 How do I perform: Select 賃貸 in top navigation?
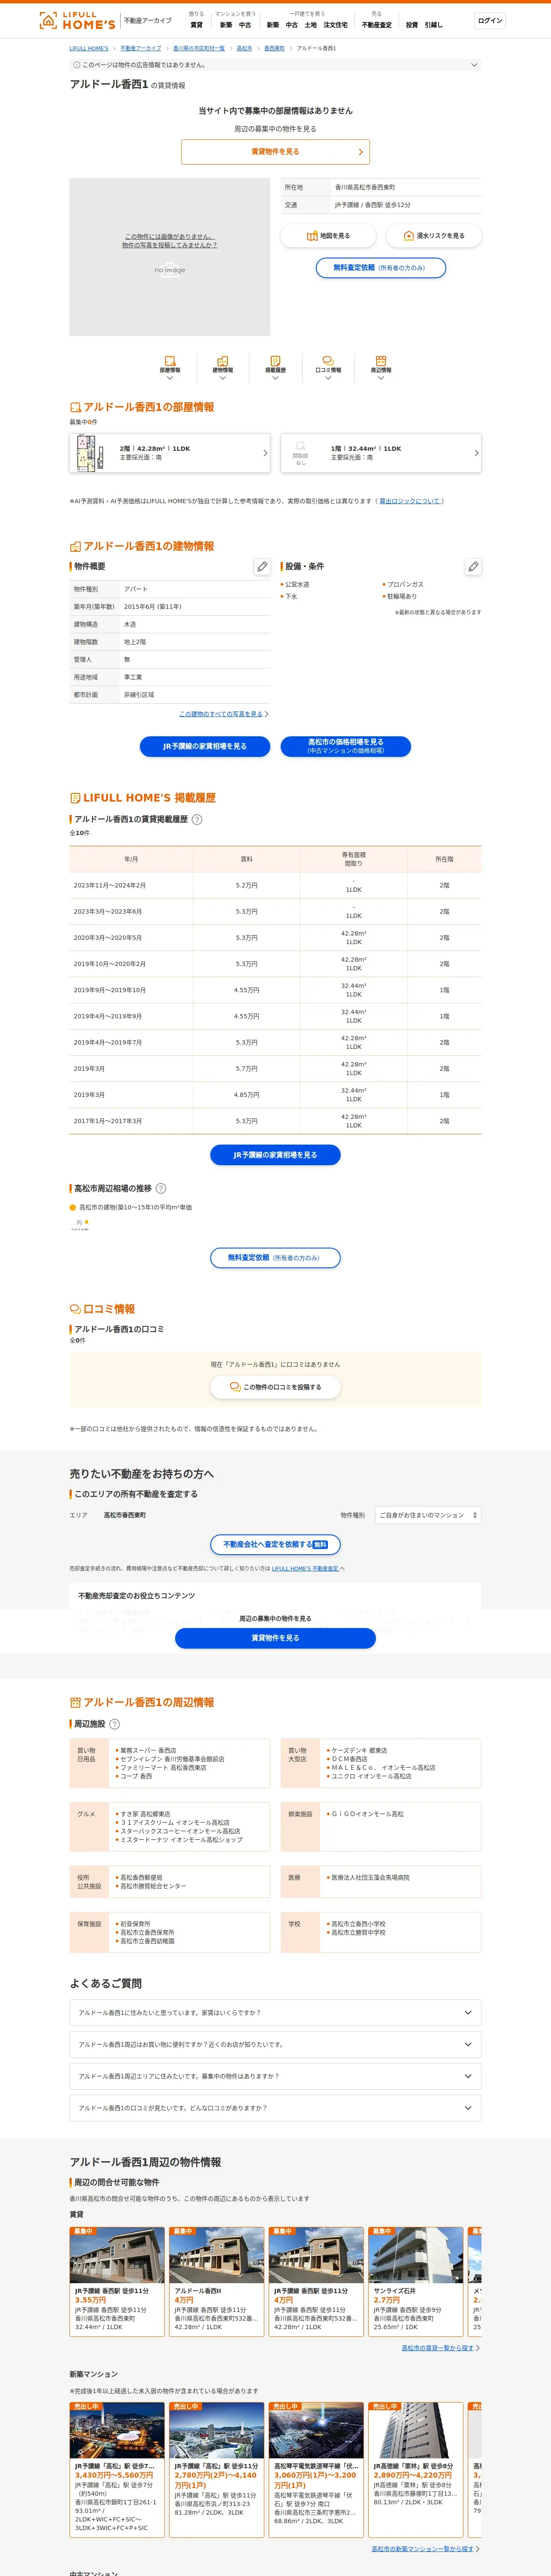pos(196,25)
